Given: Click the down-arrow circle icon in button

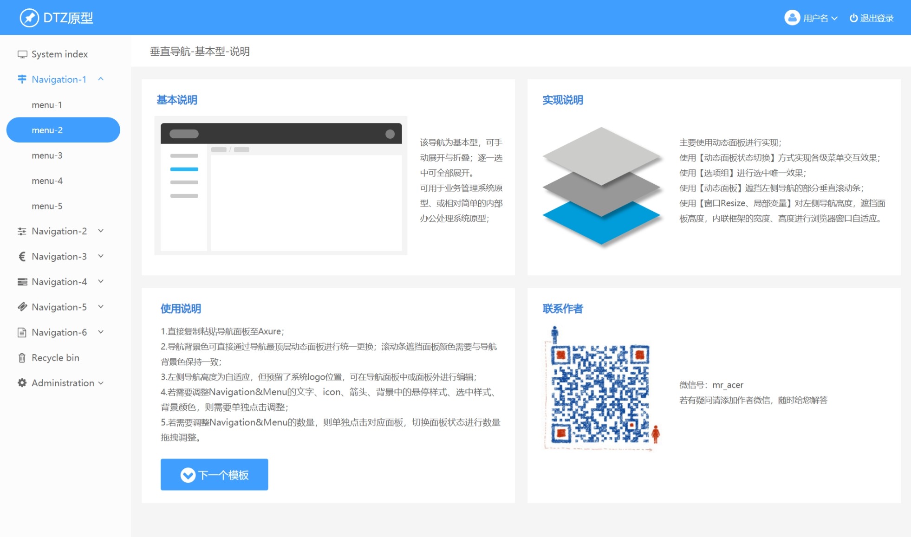Looking at the screenshot, I should coord(188,475).
